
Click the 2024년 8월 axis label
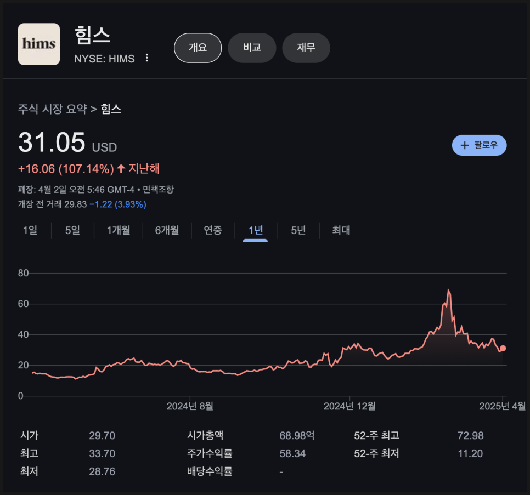(190, 406)
